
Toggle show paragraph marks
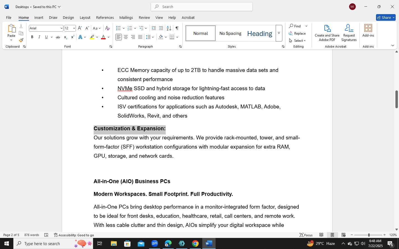click(x=177, y=28)
